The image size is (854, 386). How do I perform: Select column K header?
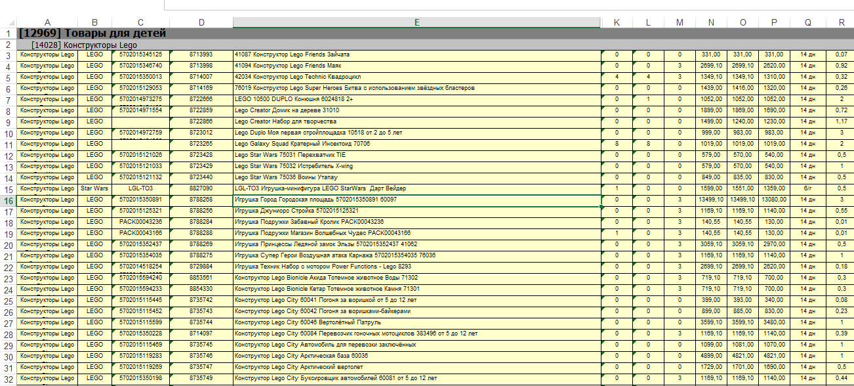click(617, 23)
